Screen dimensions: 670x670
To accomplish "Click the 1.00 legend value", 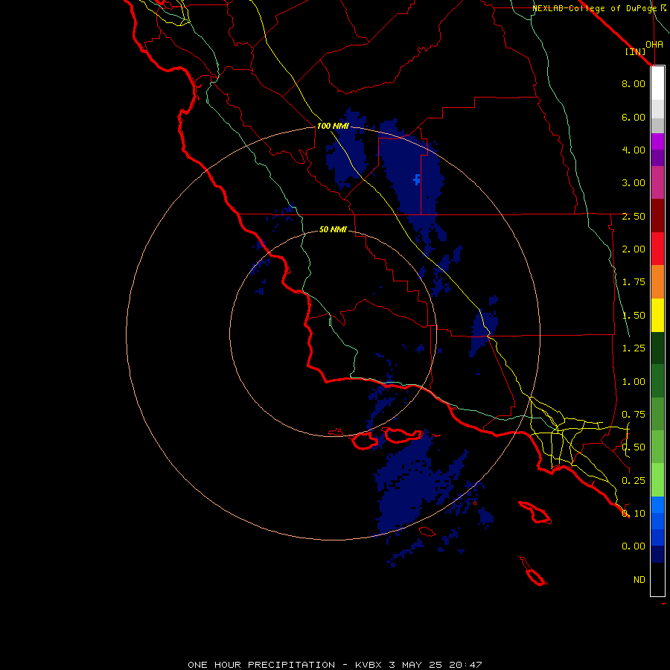I will (634, 382).
